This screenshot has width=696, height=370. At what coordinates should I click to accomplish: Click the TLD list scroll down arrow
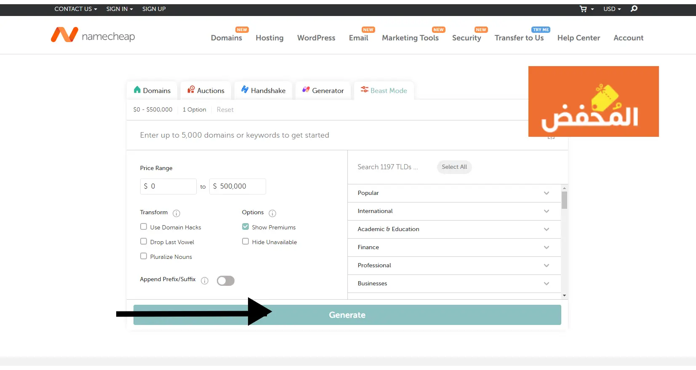564,296
